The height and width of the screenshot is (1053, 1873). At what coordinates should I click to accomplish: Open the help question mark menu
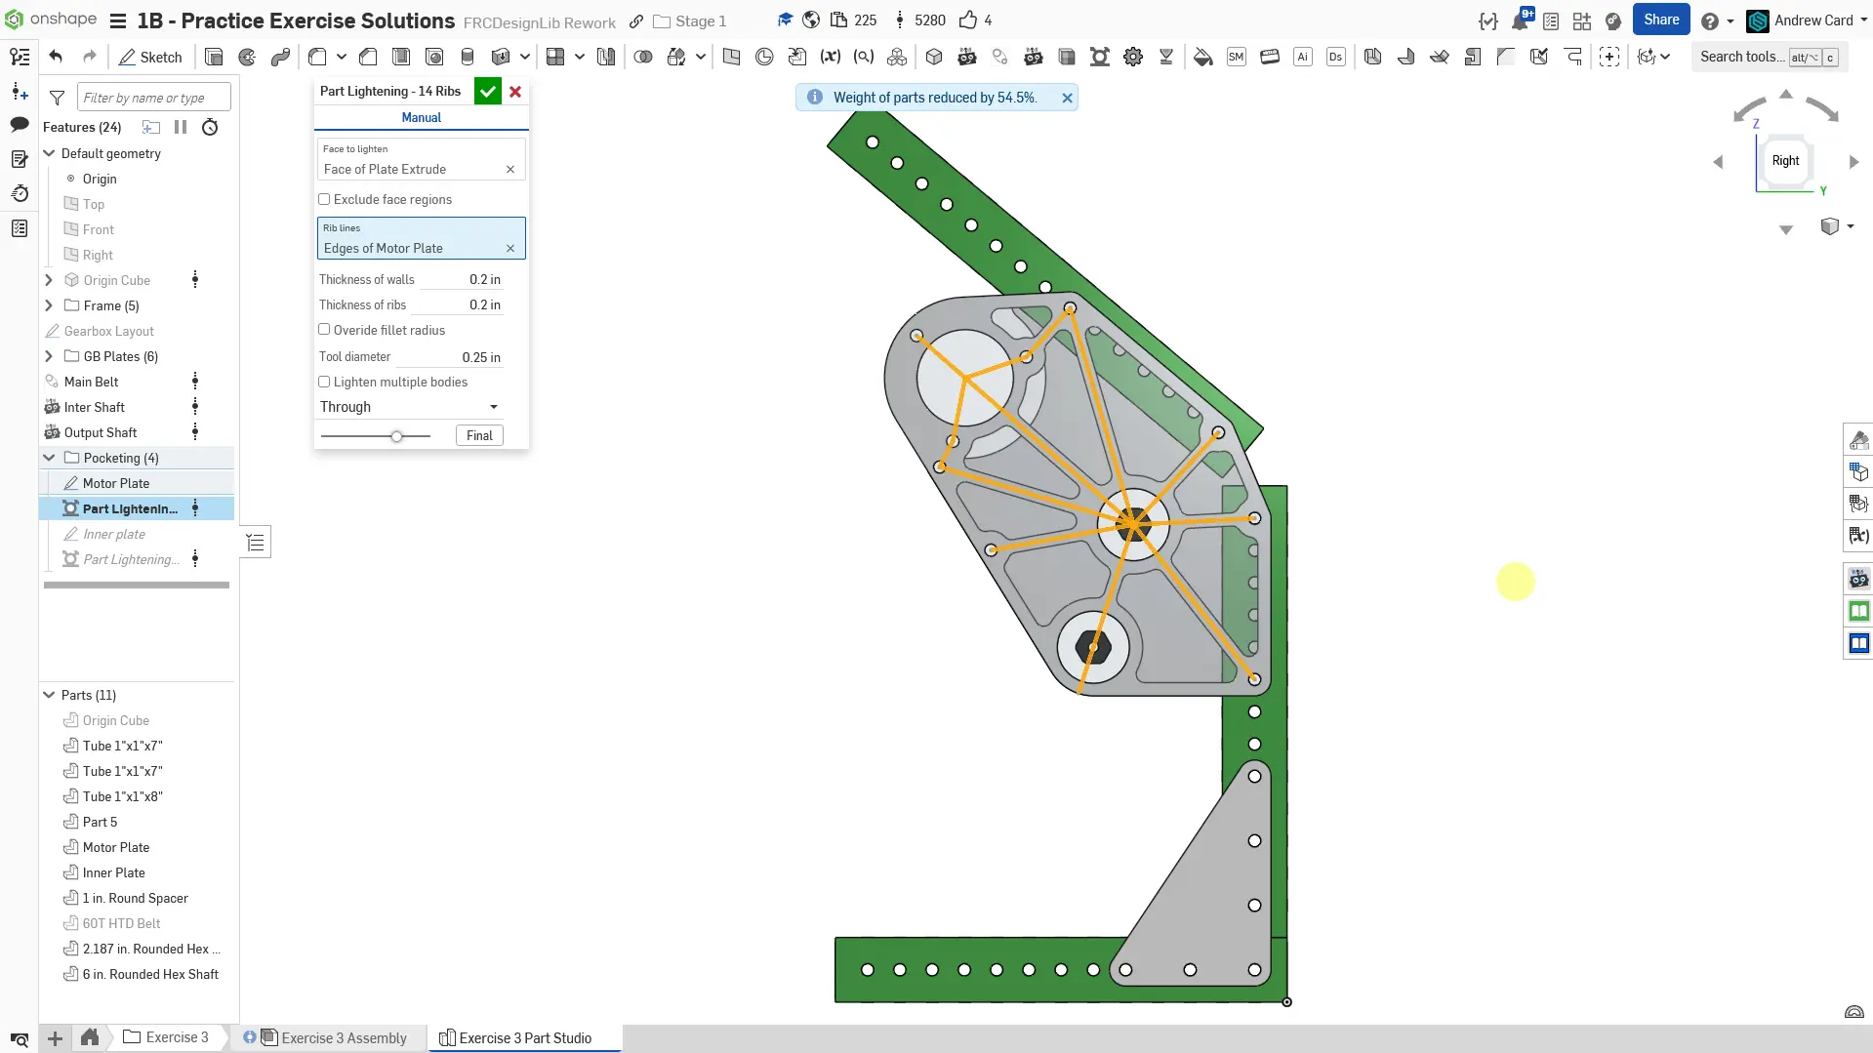[1709, 20]
